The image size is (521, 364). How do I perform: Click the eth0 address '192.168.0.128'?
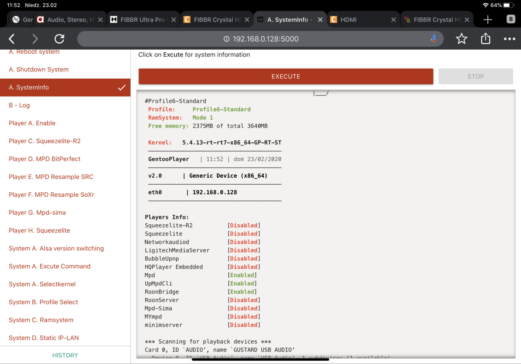pyautogui.click(x=215, y=192)
